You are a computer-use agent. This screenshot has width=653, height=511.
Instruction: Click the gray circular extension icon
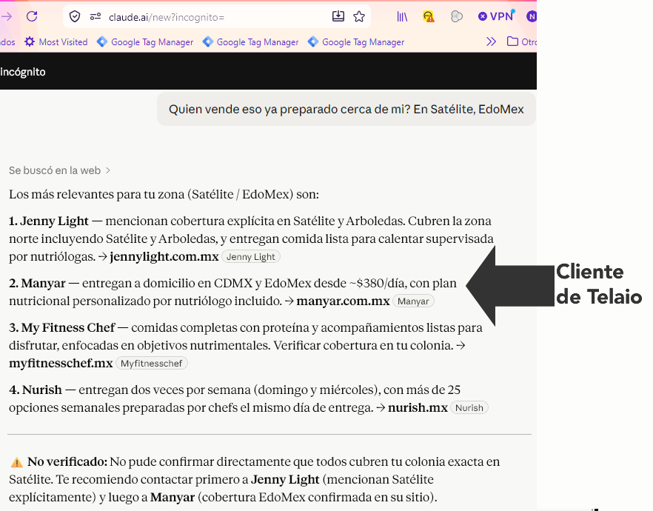click(456, 16)
